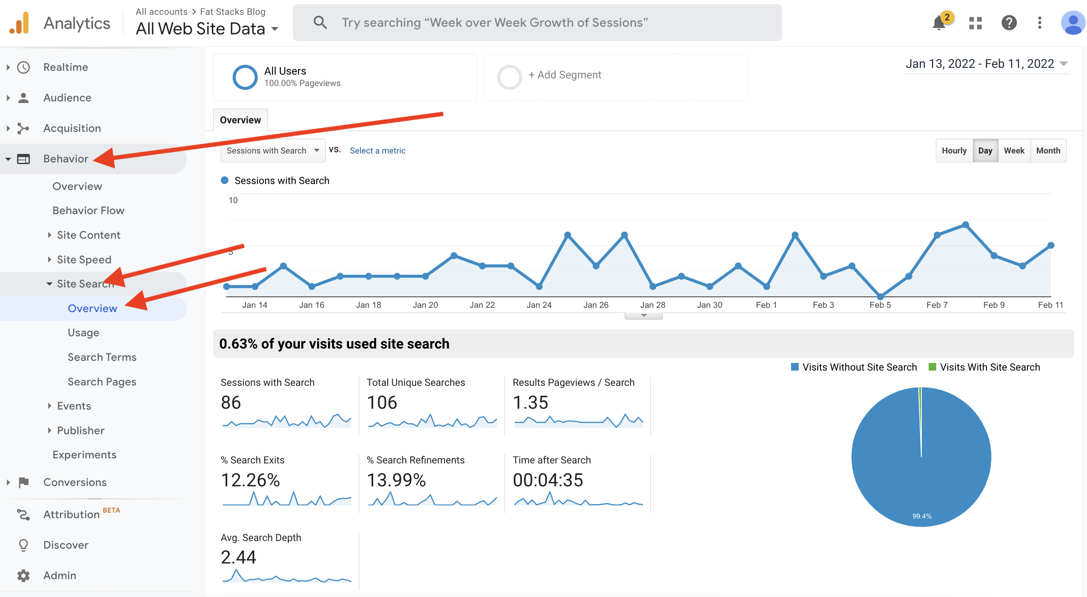Click the Conversions flag icon
This screenshot has width=1087, height=597.
(23, 482)
